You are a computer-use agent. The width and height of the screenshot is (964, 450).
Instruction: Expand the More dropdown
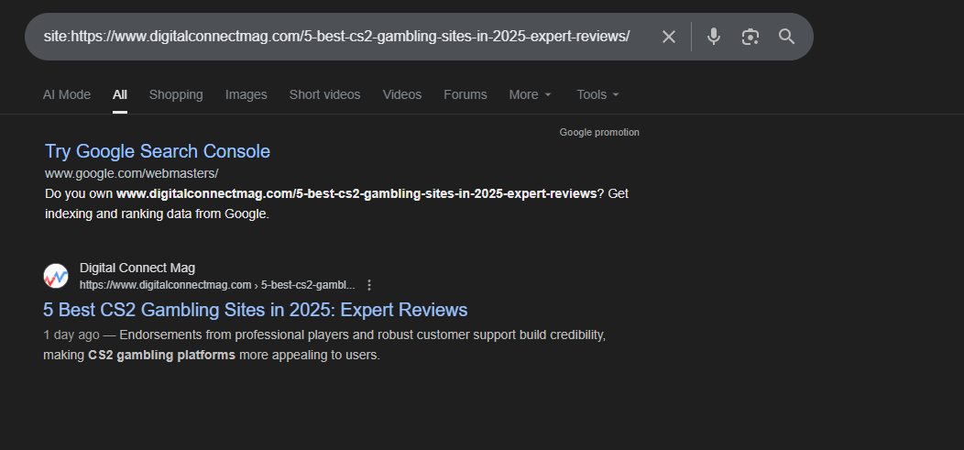tap(530, 94)
